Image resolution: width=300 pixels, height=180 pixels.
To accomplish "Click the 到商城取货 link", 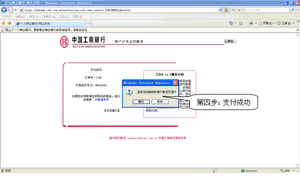I will 101,99.
